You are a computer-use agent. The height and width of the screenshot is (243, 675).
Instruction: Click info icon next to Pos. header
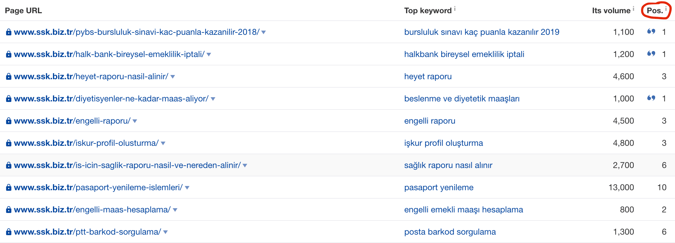coord(666,9)
